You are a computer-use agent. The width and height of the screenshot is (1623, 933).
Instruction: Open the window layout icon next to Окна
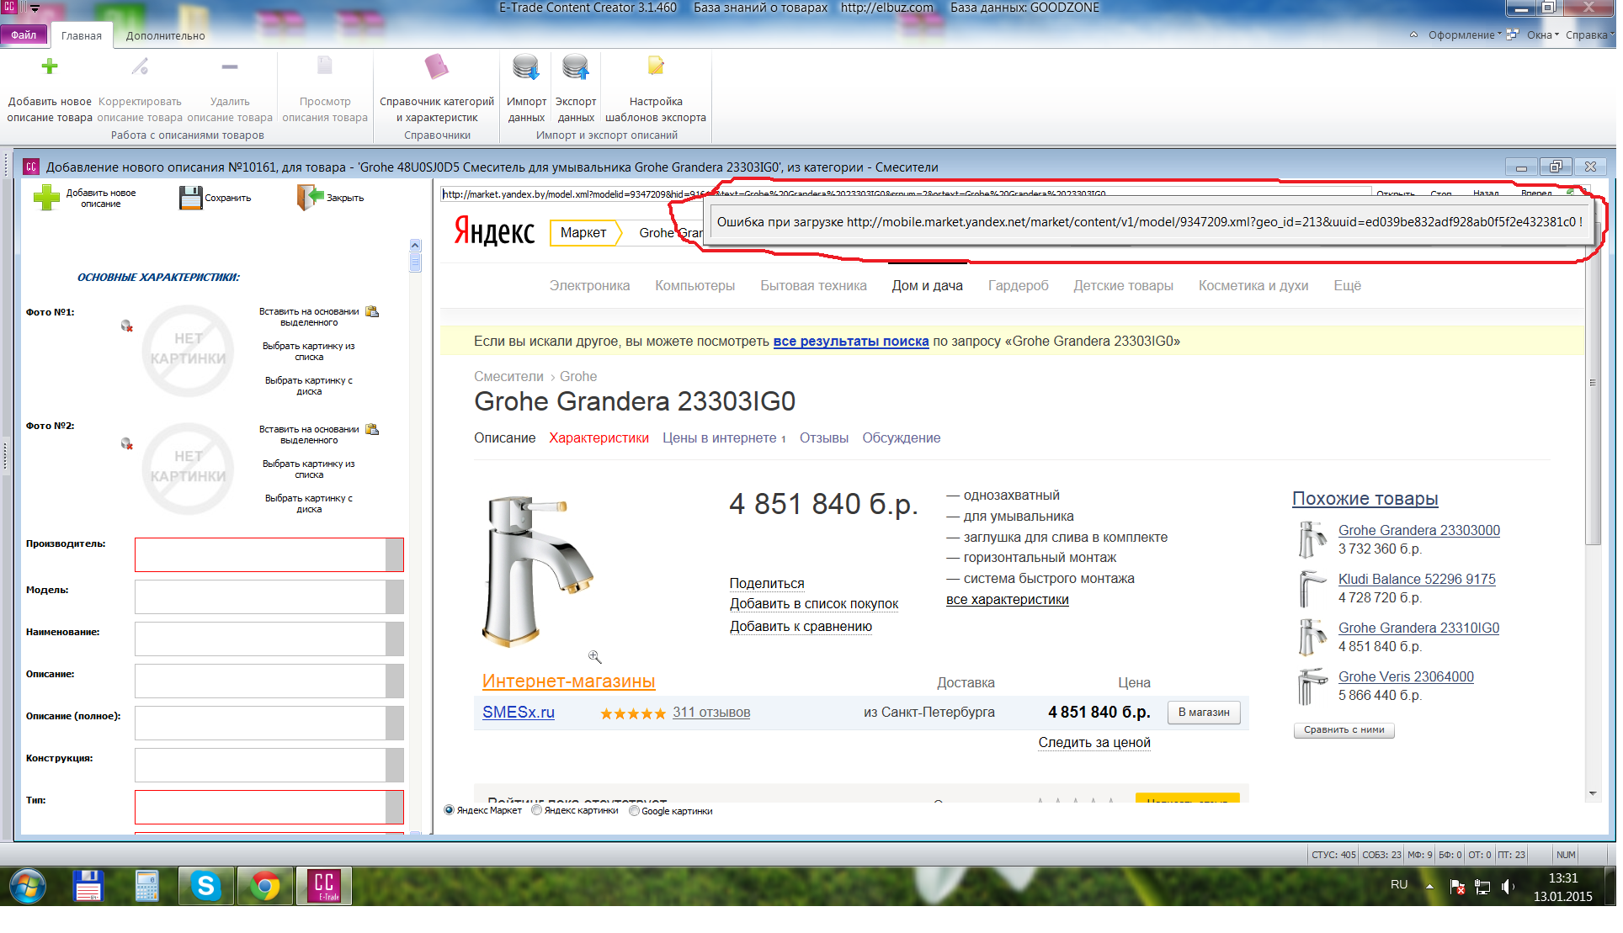pos(1513,34)
